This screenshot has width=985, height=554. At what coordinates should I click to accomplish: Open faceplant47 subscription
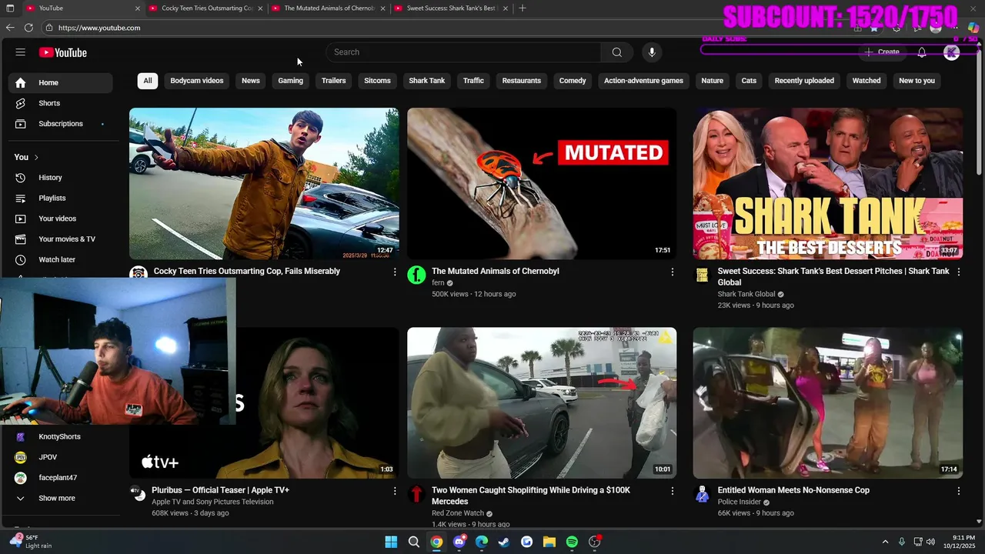pyautogui.click(x=60, y=478)
